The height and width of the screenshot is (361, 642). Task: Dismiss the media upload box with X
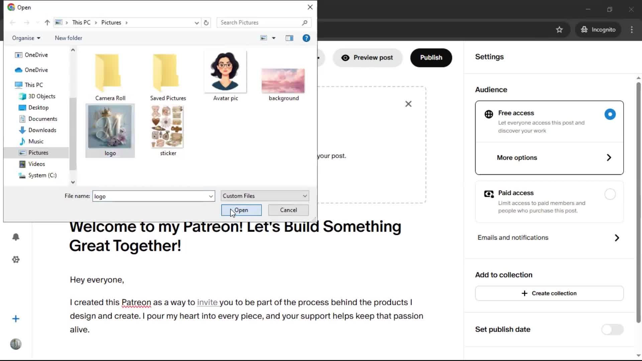(x=408, y=104)
